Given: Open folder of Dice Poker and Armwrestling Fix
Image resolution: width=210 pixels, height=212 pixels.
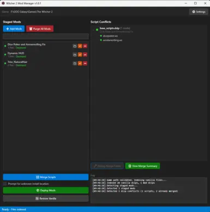Looking at the screenshot, I should [75, 46].
